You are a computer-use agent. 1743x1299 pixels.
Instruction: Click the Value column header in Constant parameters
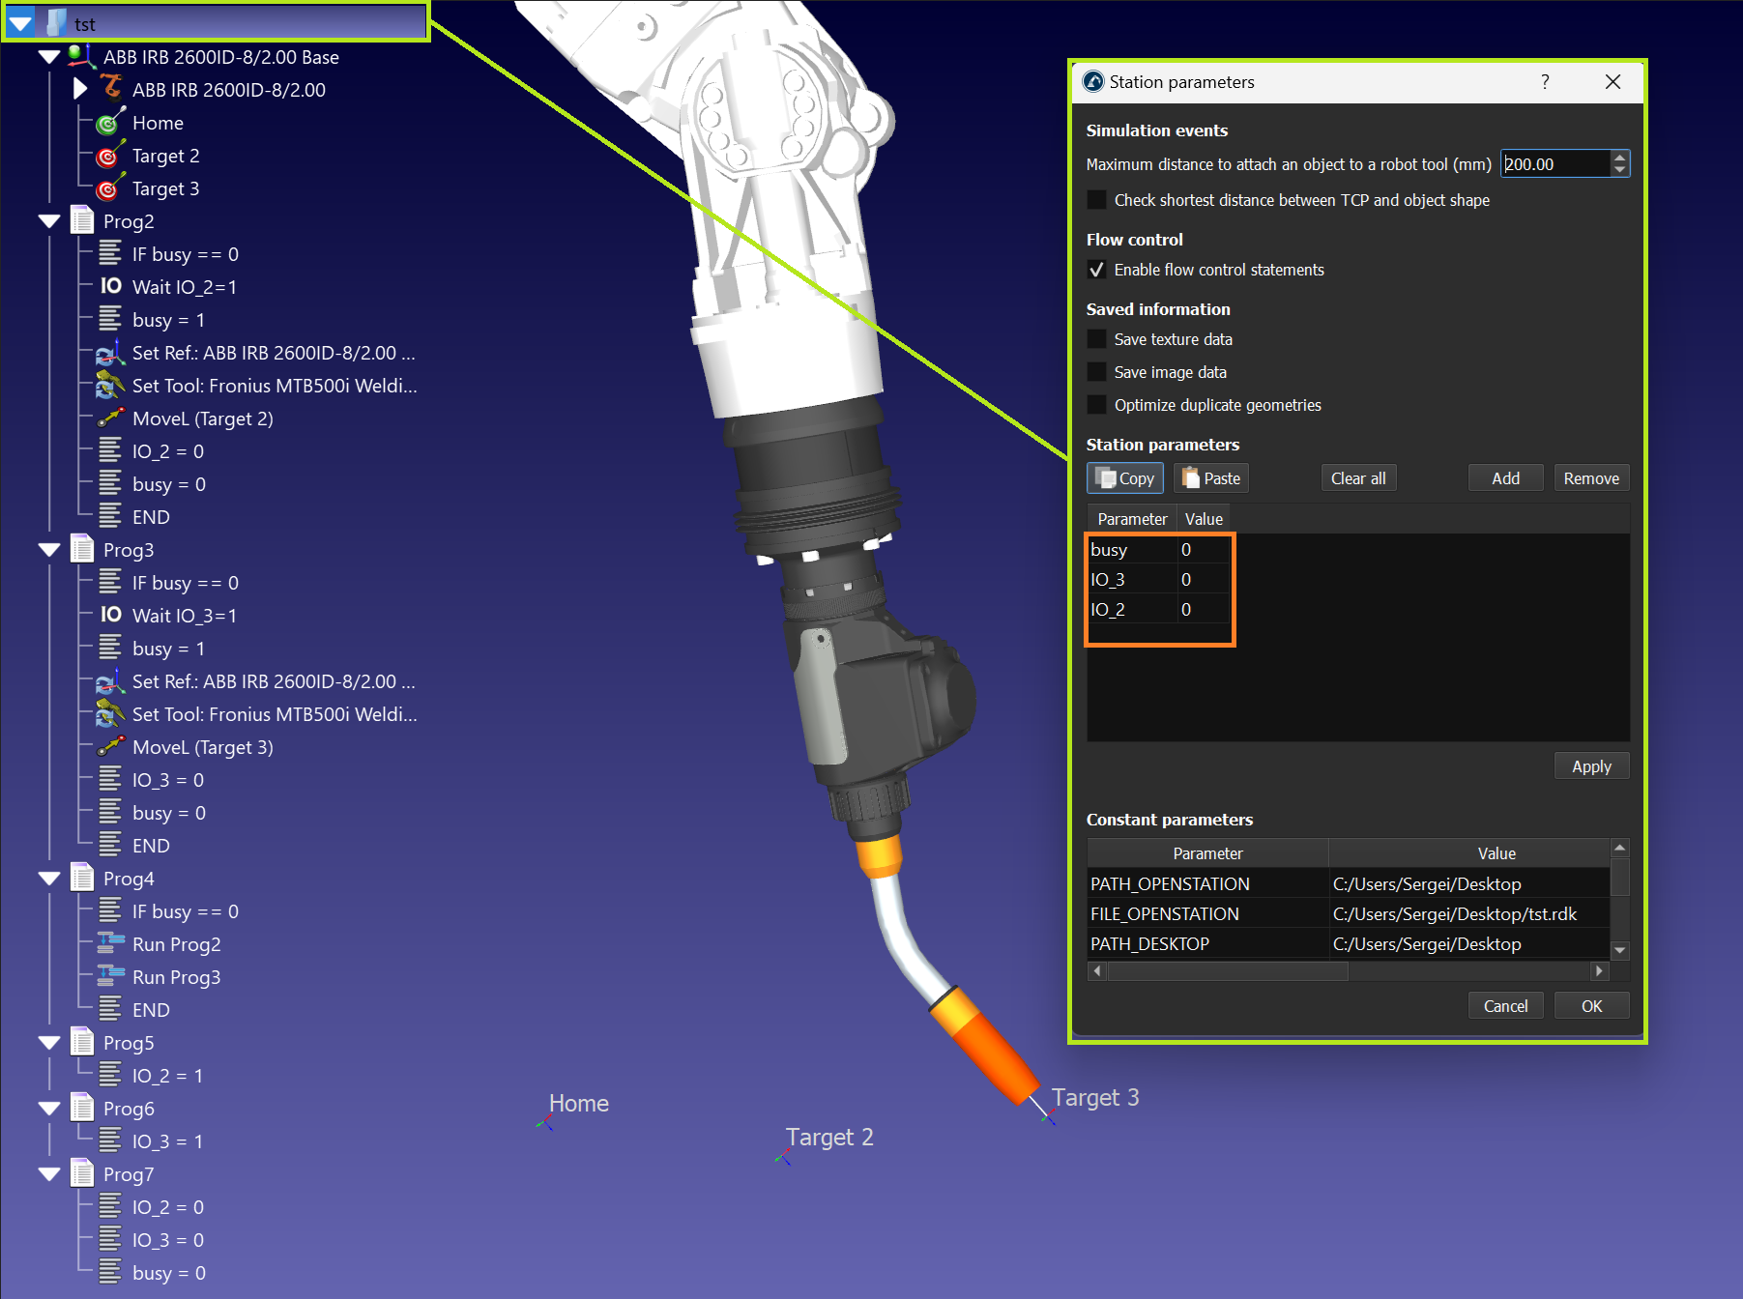[1496, 853]
